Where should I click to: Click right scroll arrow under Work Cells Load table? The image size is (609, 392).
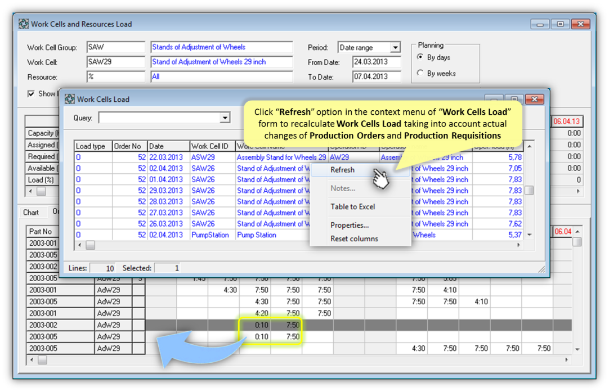[519, 245]
